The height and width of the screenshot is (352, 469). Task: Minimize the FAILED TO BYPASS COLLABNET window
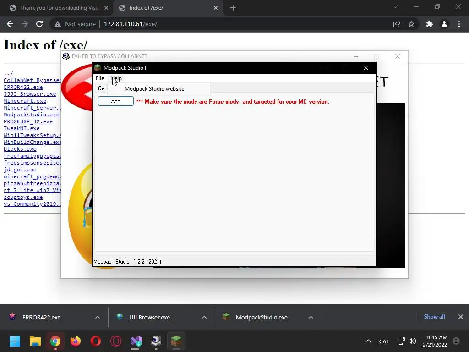tap(355, 56)
